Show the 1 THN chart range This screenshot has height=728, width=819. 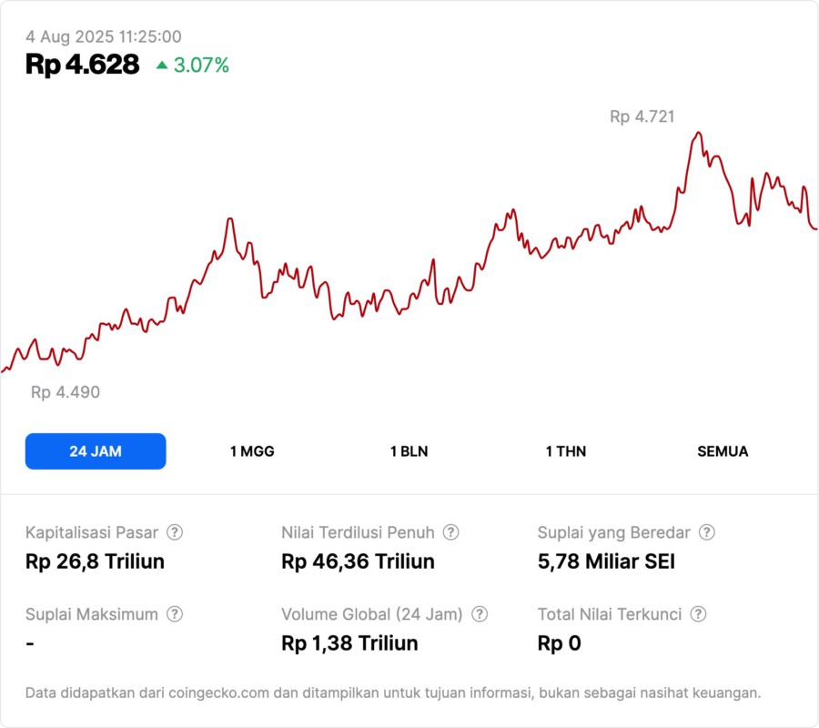click(566, 451)
